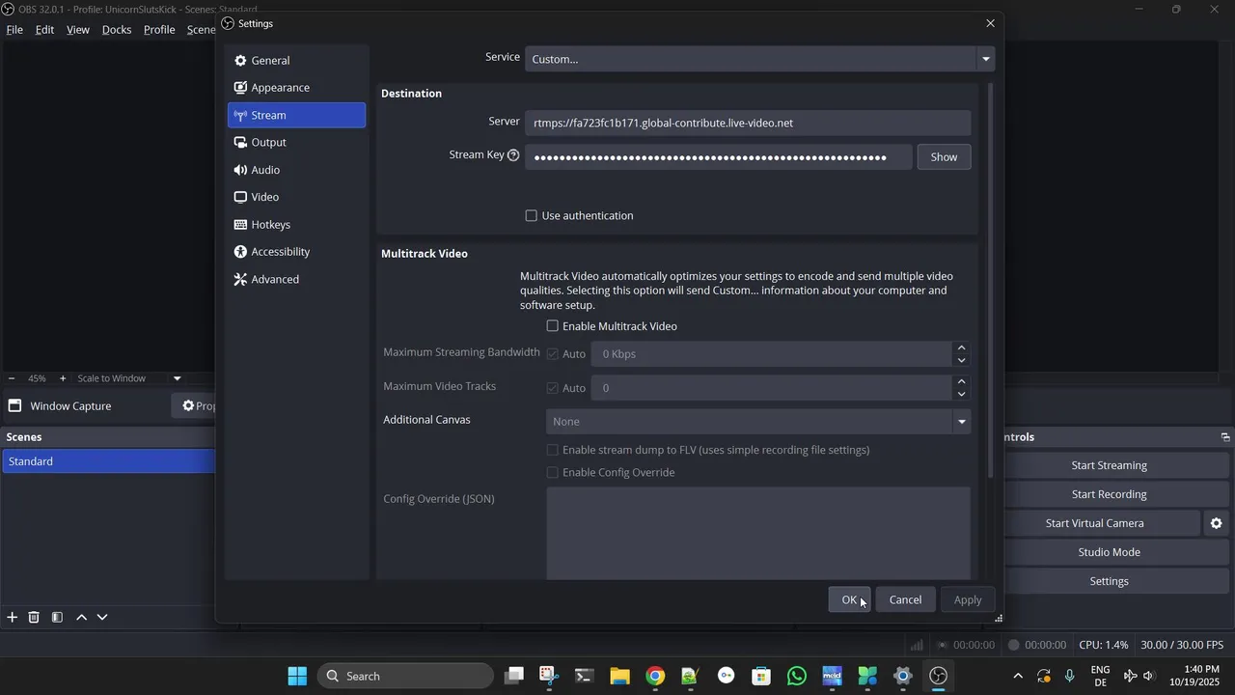Open the Docks menu
Image resolution: width=1235 pixels, height=695 pixels.
click(117, 30)
